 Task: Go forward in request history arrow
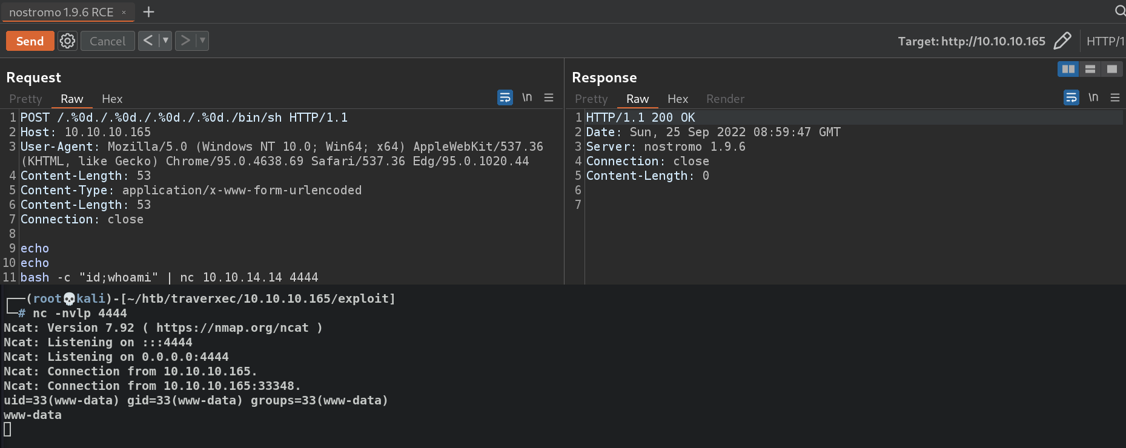point(185,41)
